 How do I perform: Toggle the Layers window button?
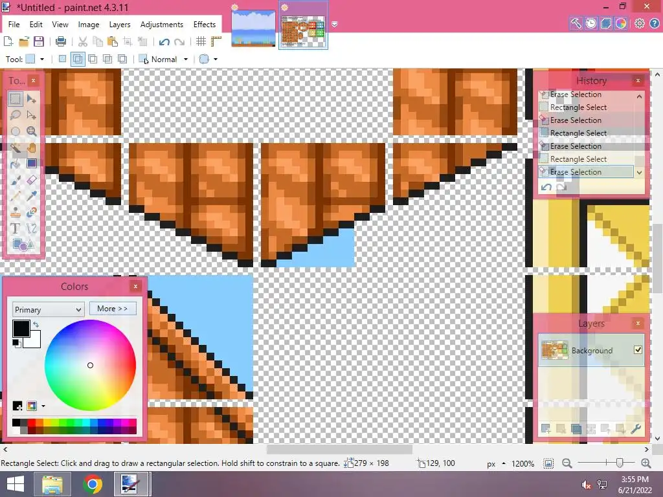tap(606, 23)
